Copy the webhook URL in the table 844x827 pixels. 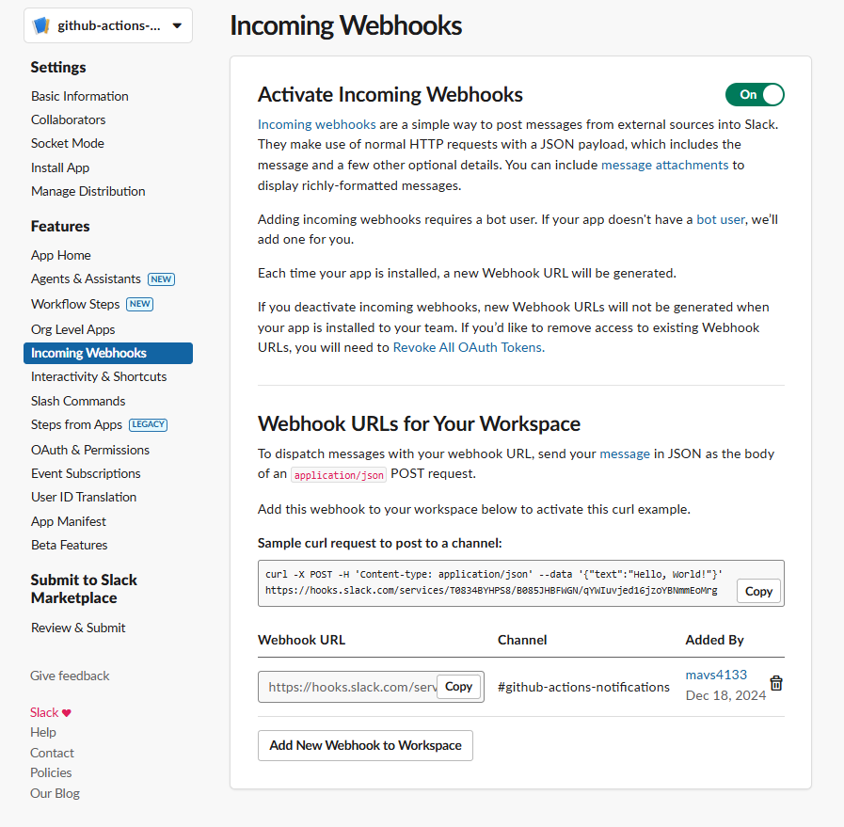pyautogui.click(x=458, y=687)
